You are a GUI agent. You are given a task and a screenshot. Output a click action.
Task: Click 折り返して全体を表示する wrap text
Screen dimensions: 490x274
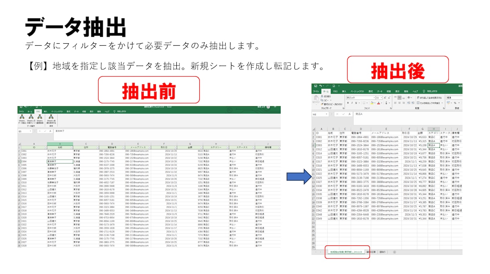click(x=429, y=98)
